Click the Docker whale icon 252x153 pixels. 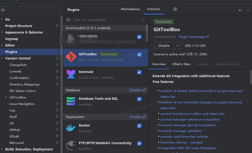click(x=71, y=128)
